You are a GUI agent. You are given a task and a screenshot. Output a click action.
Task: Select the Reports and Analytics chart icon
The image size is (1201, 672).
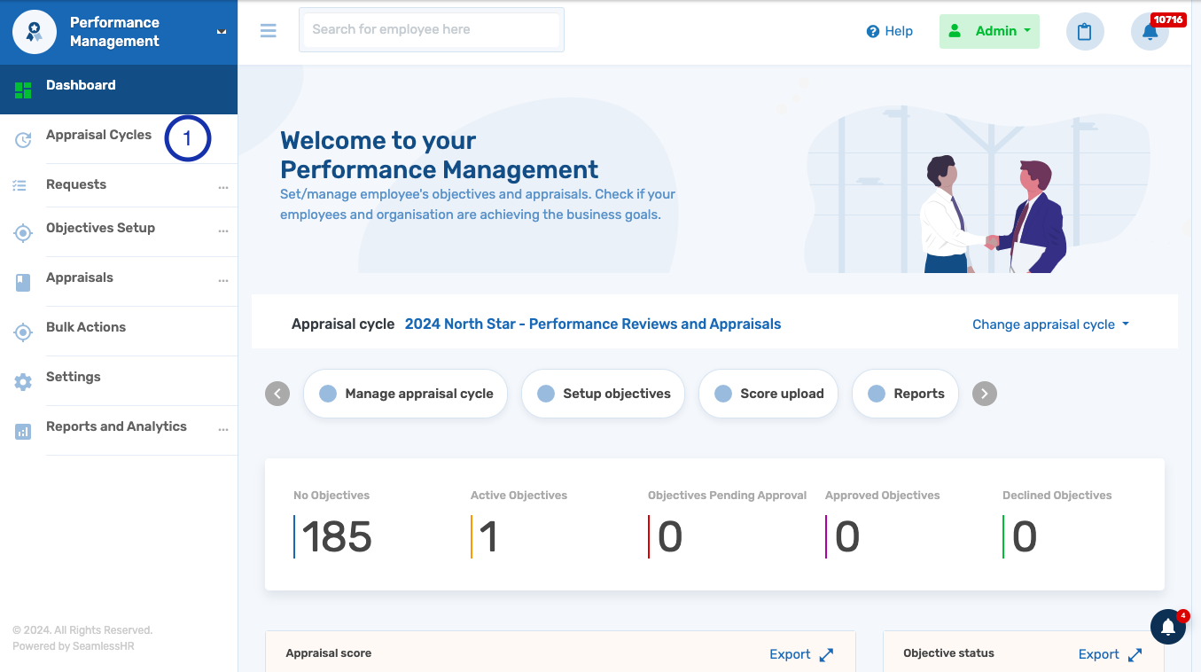click(23, 431)
